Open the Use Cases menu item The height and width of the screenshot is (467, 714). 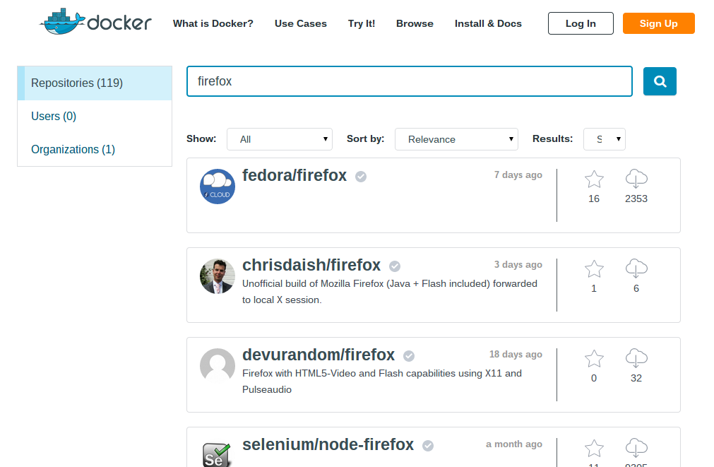click(x=301, y=24)
